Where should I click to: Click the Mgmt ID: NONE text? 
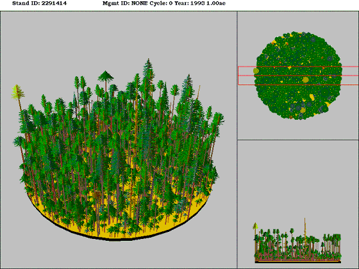point(125,3)
